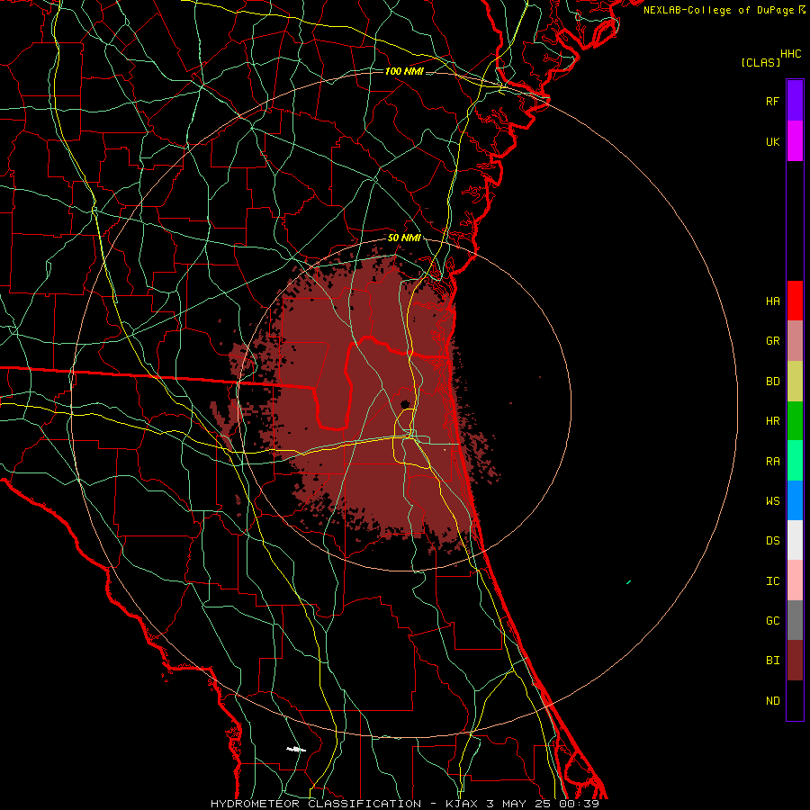The width and height of the screenshot is (810, 810).
Task: Click the KJAX radar site identifier
Action: pyautogui.click(x=462, y=804)
